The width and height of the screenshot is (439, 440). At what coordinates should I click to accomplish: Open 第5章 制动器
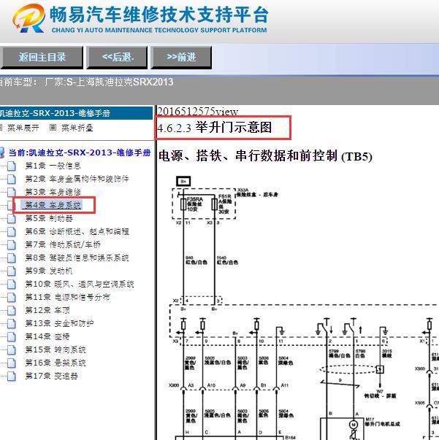(x=49, y=218)
